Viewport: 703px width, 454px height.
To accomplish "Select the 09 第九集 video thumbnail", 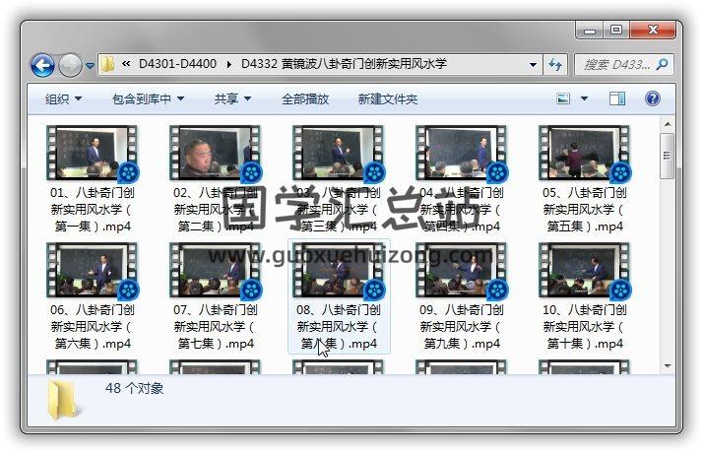I will (462, 270).
